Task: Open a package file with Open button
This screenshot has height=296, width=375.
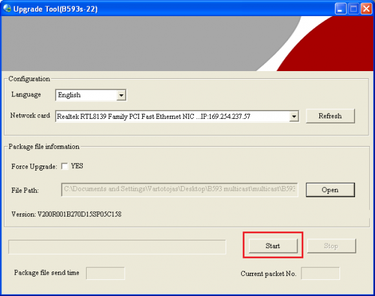Action: point(330,190)
